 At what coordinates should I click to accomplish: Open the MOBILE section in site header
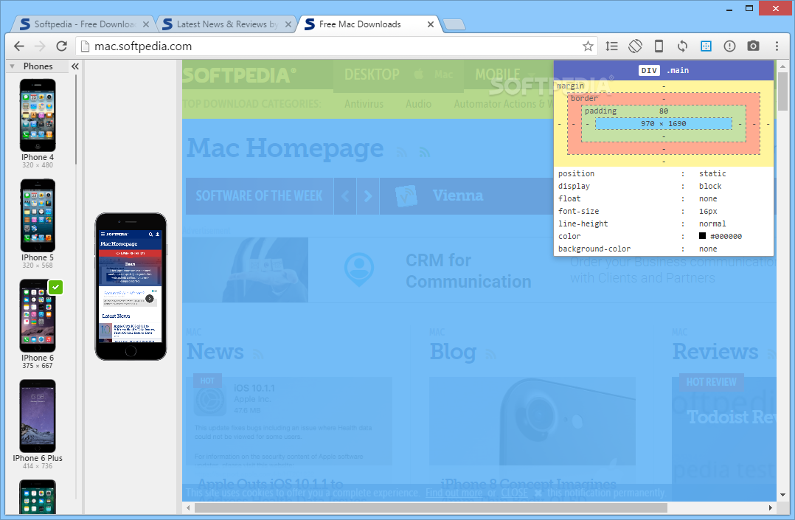click(497, 74)
